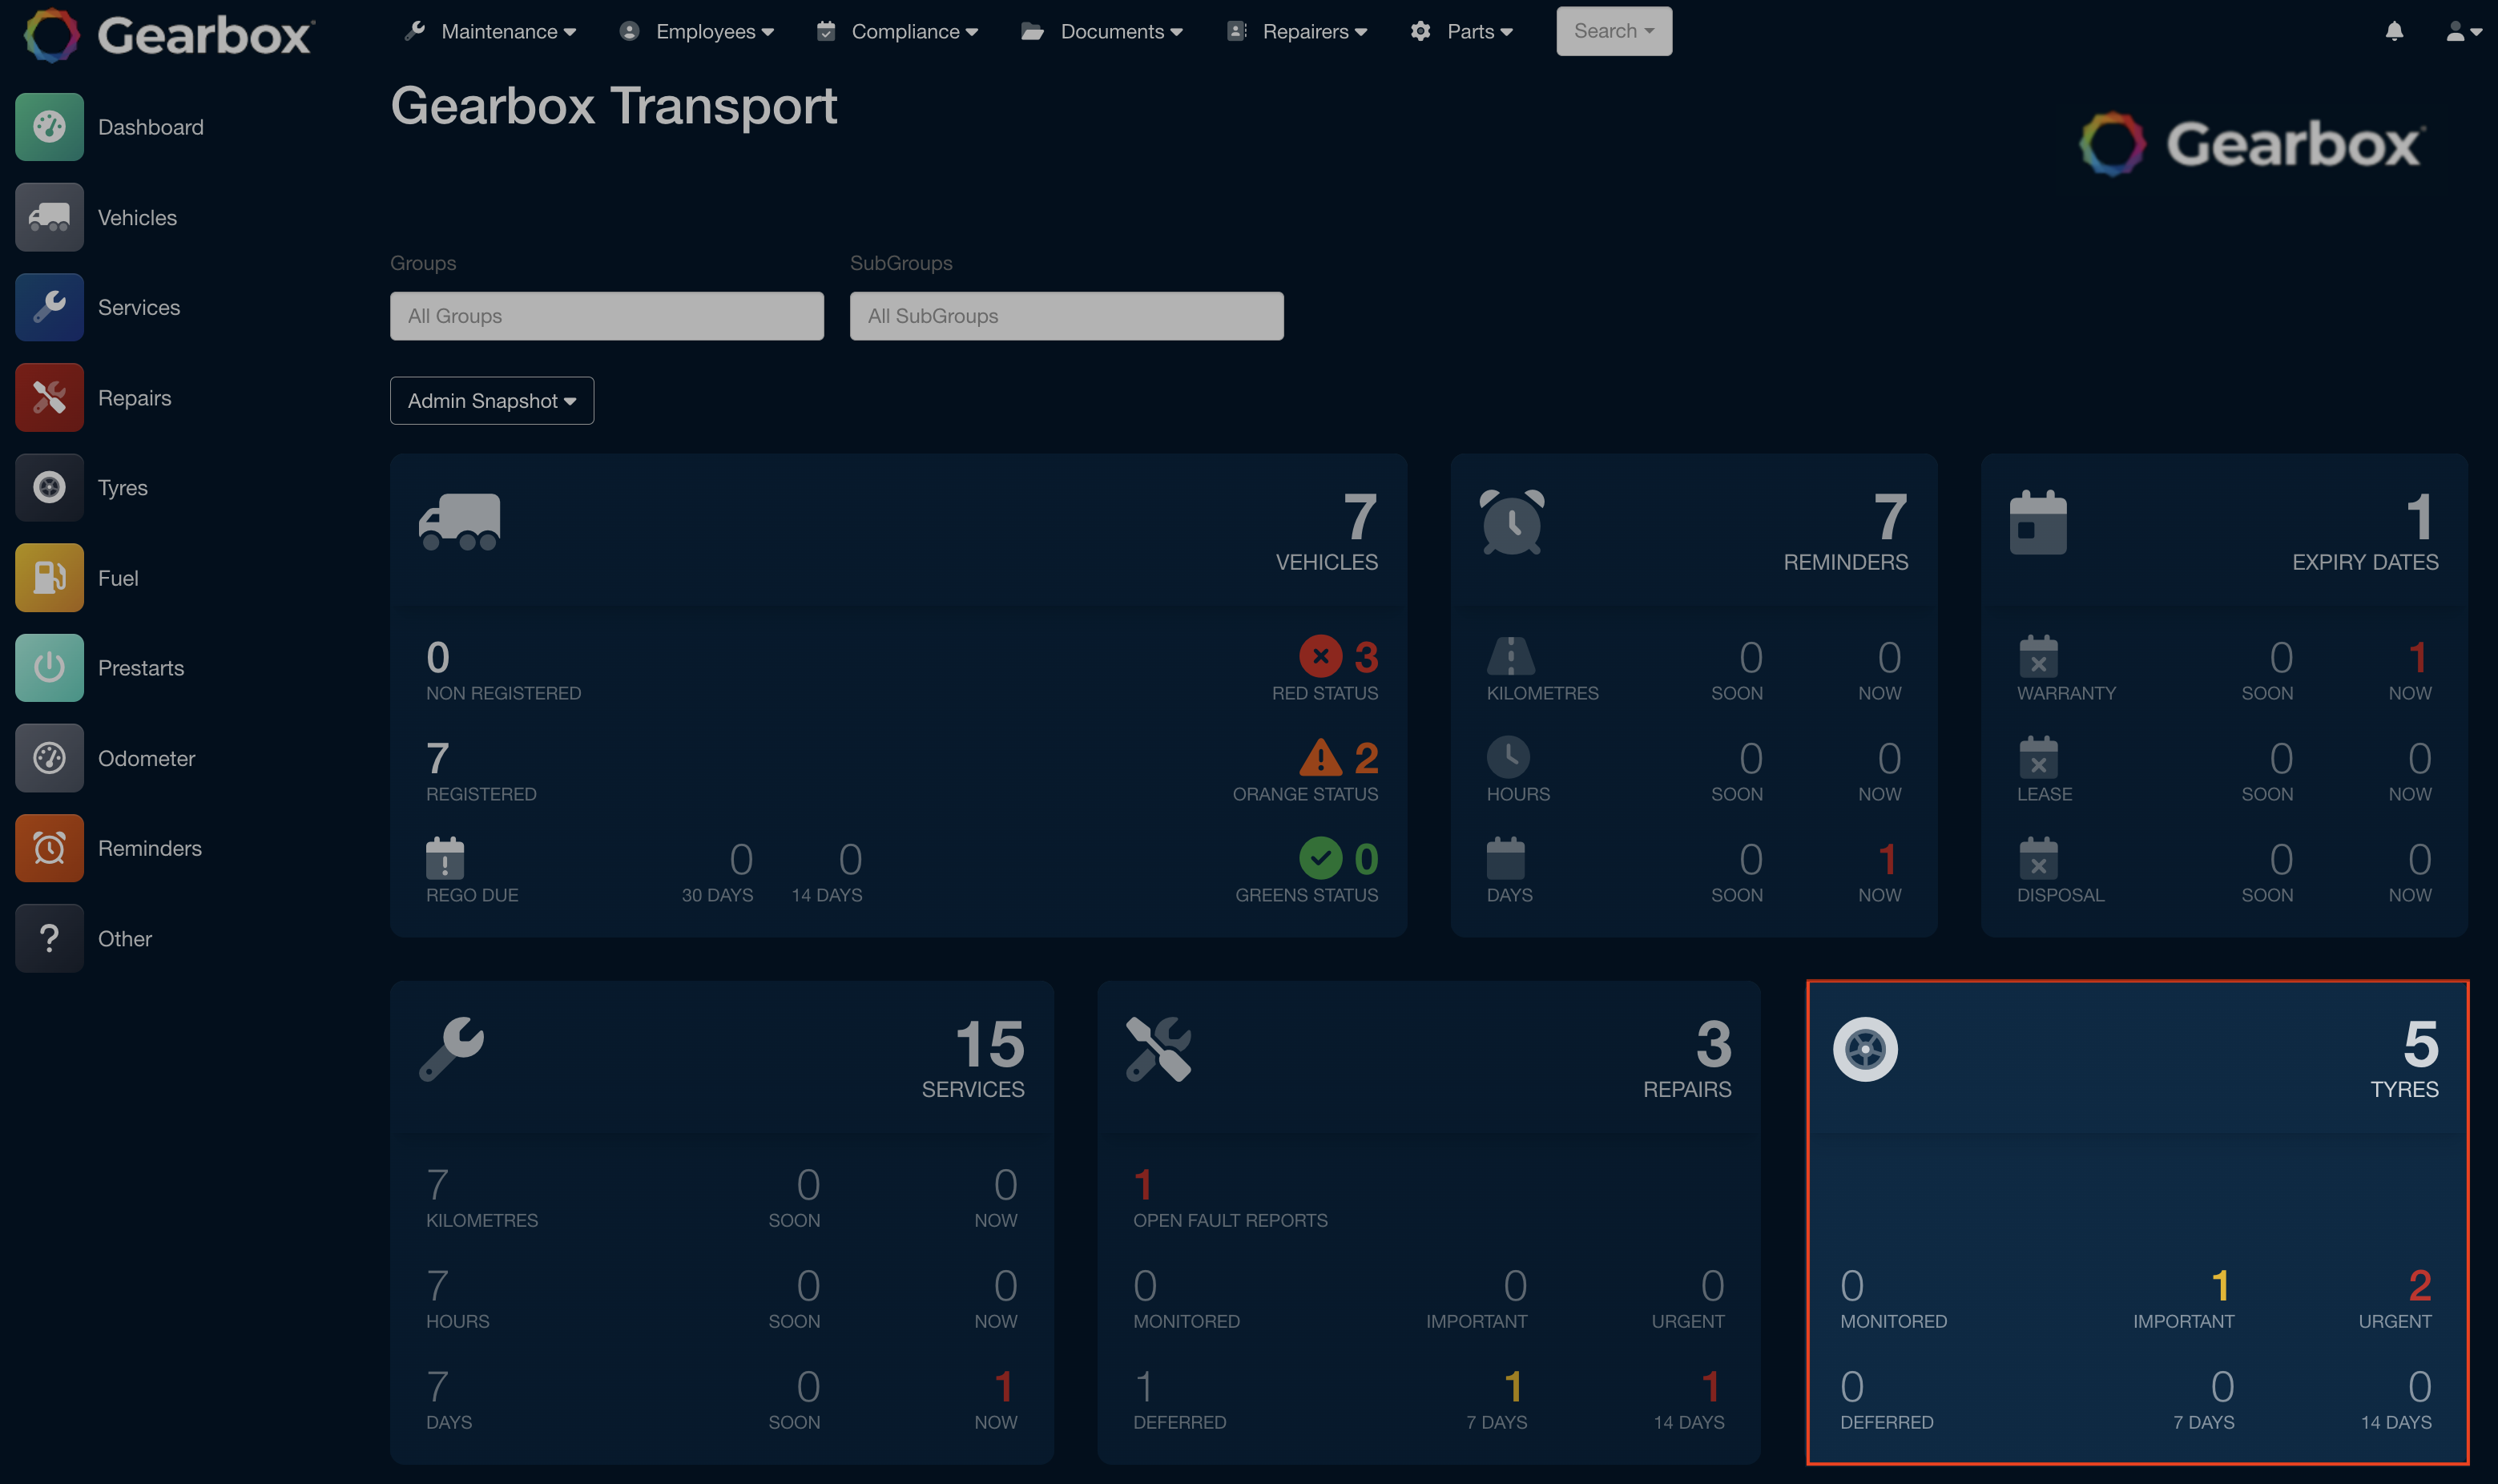Click the Disposal calendar icon
The image size is (2498, 1484).
pyautogui.click(x=2038, y=858)
